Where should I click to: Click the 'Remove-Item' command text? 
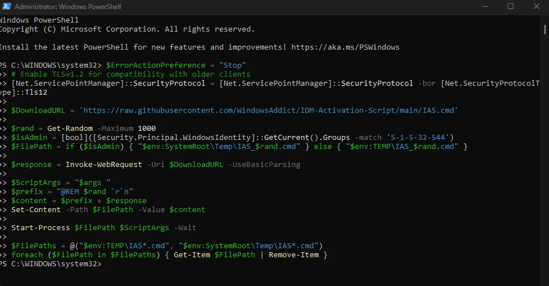[294, 255]
